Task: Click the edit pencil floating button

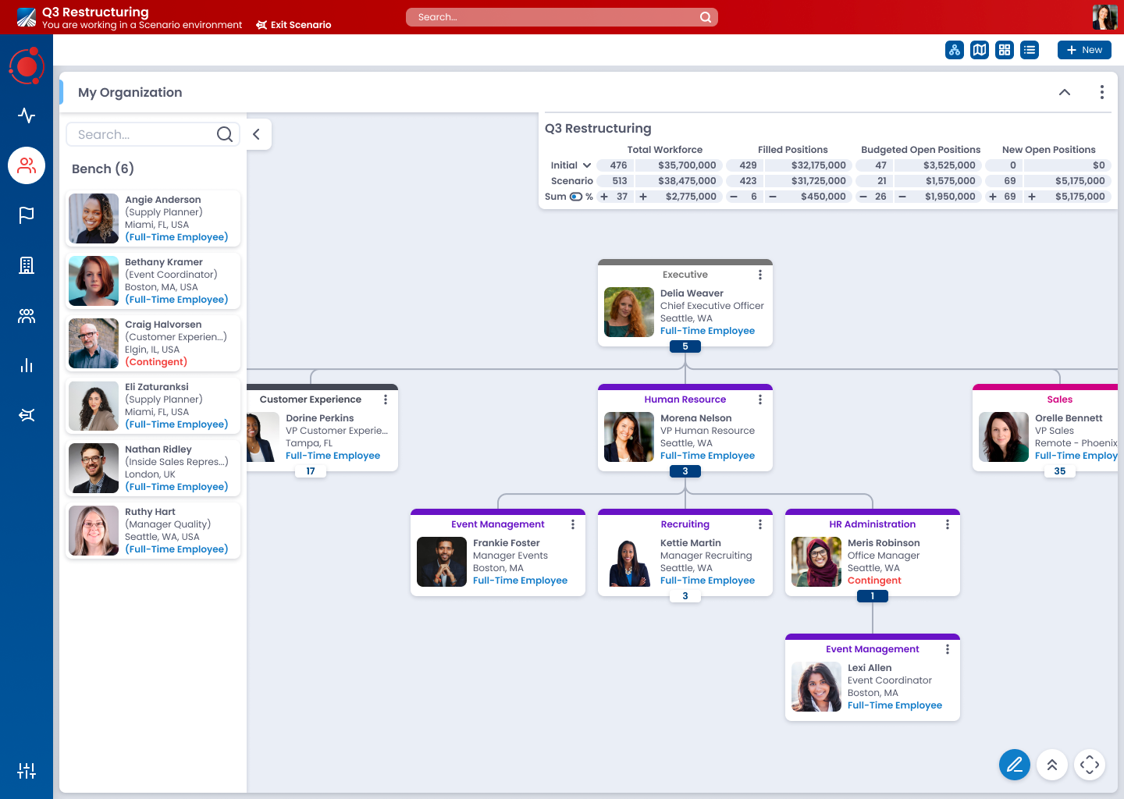Action: click(x=1014, y=765)
